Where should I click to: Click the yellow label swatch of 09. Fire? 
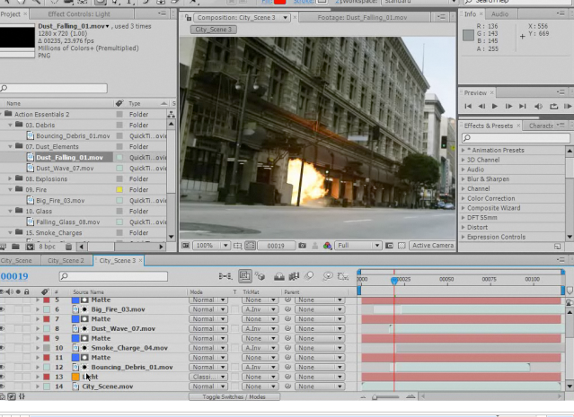coord(119,190)
